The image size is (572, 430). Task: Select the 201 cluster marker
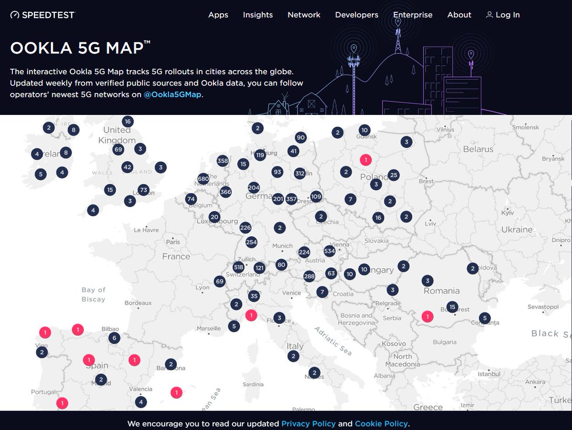278,199
